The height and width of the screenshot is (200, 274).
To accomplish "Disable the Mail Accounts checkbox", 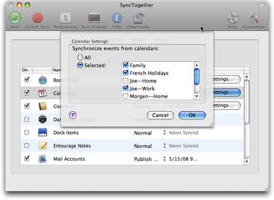I will pyautogui.click(x=27, y=158).
